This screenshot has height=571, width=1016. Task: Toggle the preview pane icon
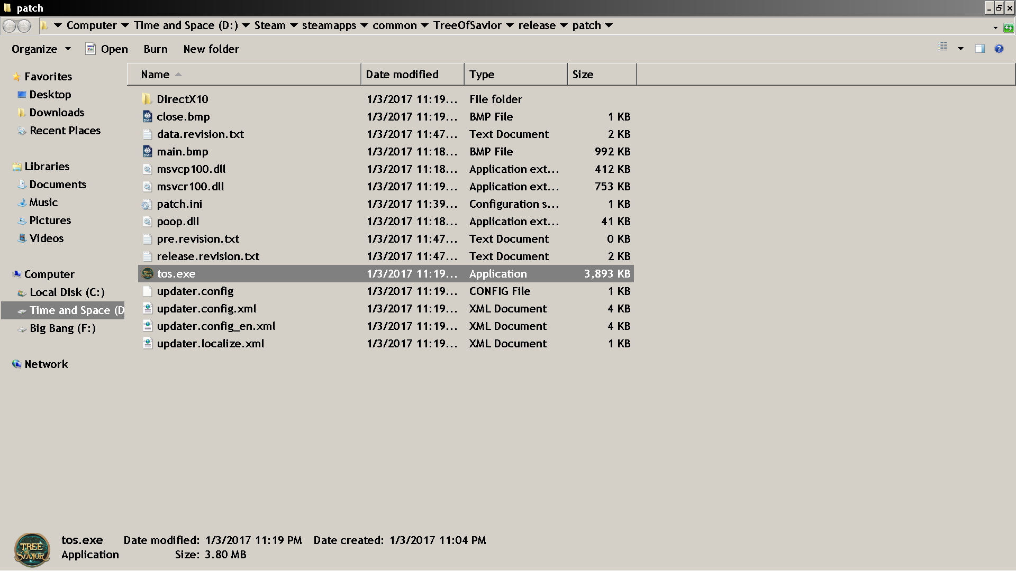(979, 49)
